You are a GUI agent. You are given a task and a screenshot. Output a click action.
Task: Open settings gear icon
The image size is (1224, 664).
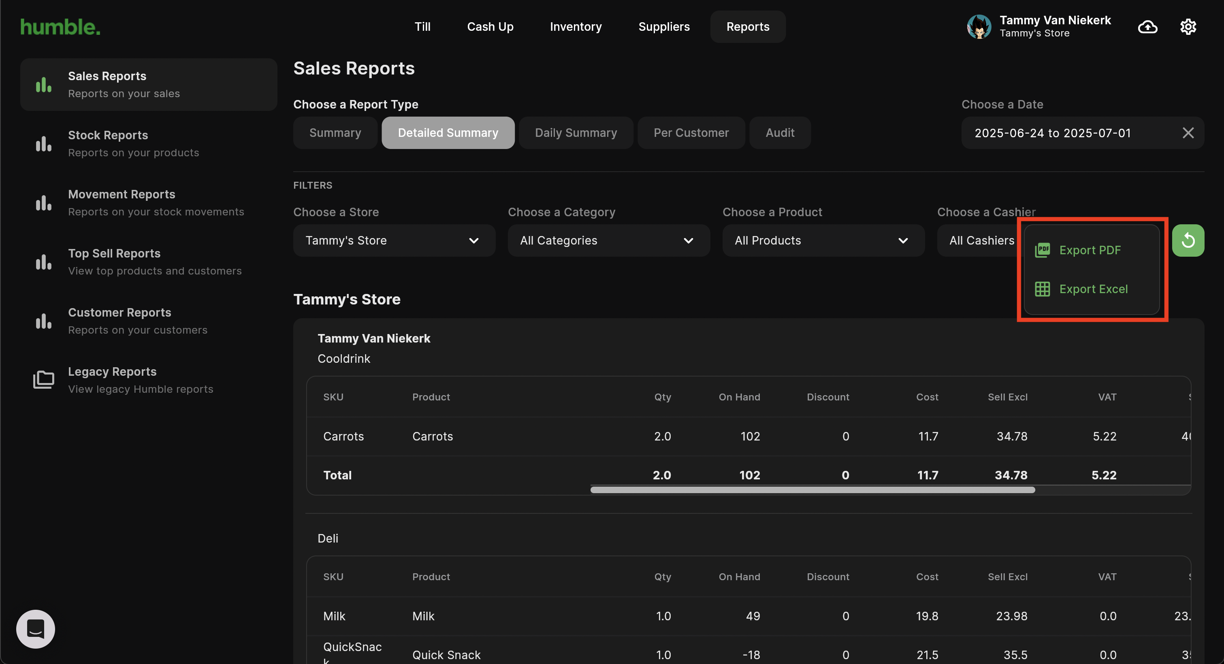pyautogui.click(x=1188, y=27)
